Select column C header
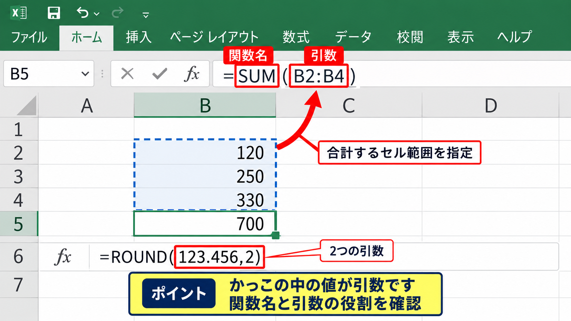Viewport: 571px width, 321px height. (x=349, y=105)
